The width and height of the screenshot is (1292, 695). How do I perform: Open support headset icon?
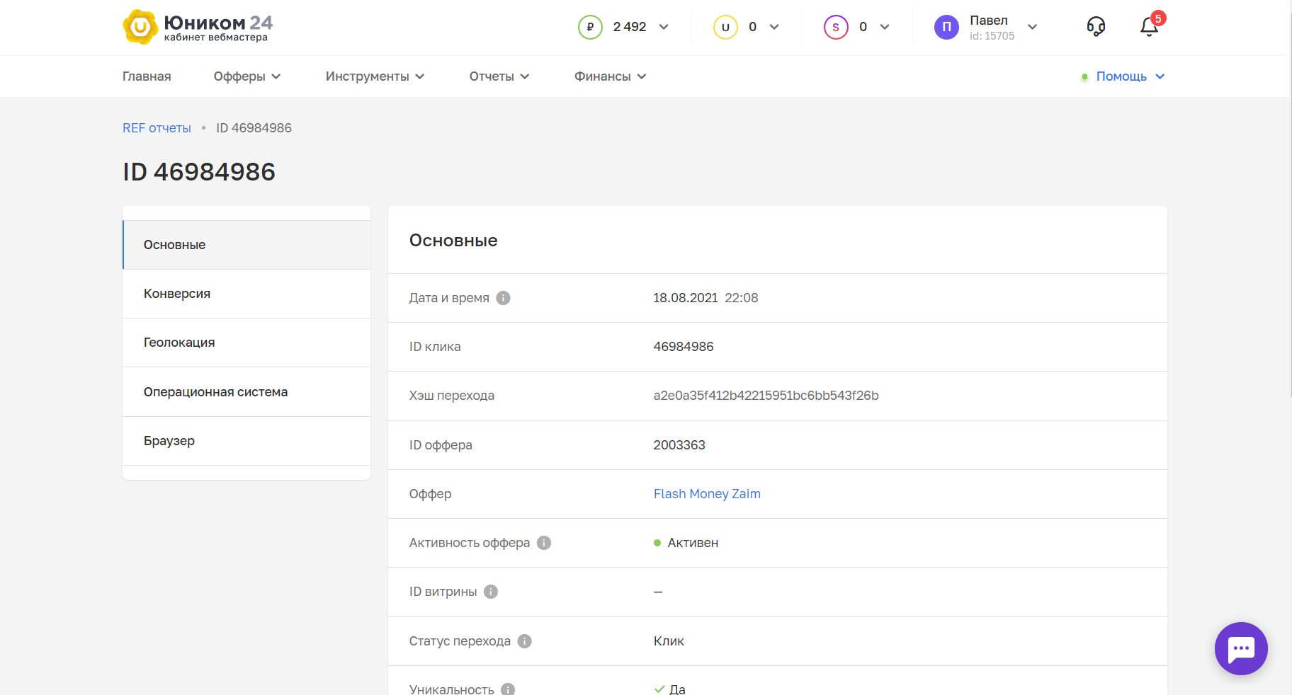point(1096,27)
